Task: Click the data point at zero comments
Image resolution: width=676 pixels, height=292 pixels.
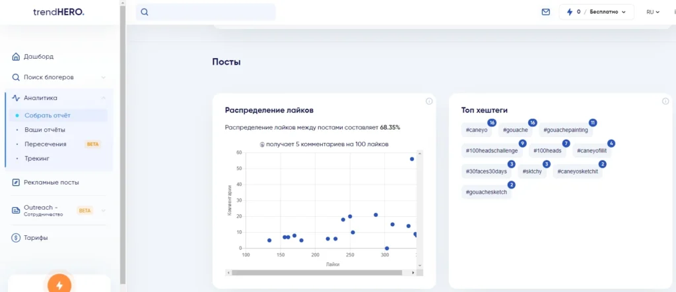Action: 387,248
